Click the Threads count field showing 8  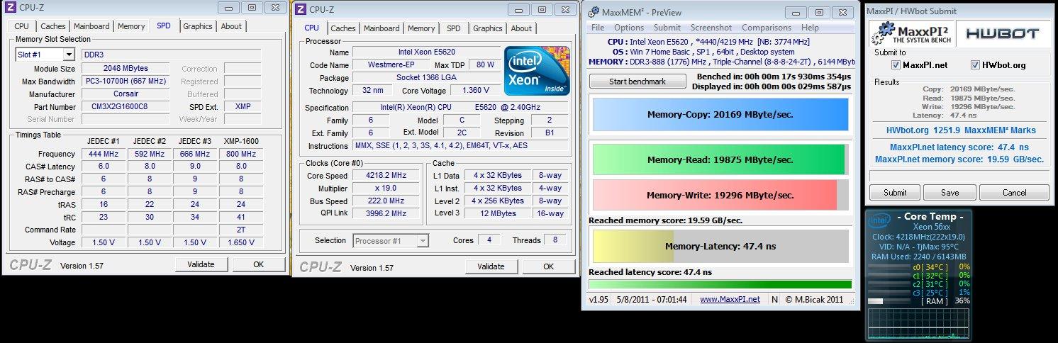click(x=556, y=240)
